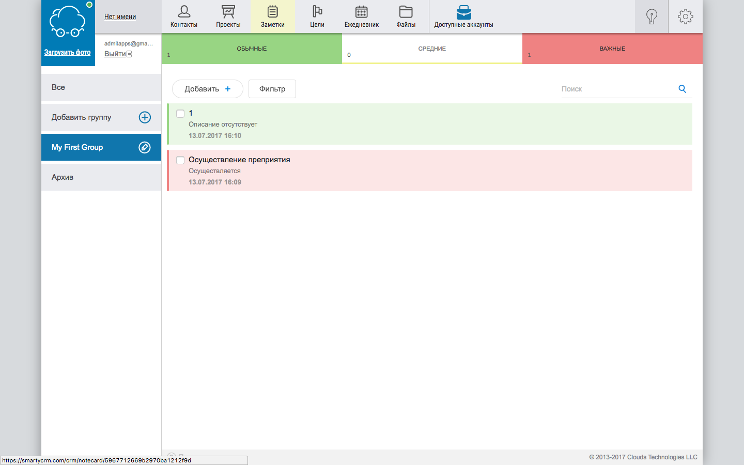Viewport: 744px width, 465px height.
Task: Open the Ежедневник calendar icon
Action: (361, 12)
